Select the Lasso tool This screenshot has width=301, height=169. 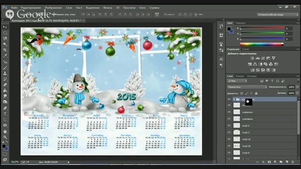tap(5, 38)
